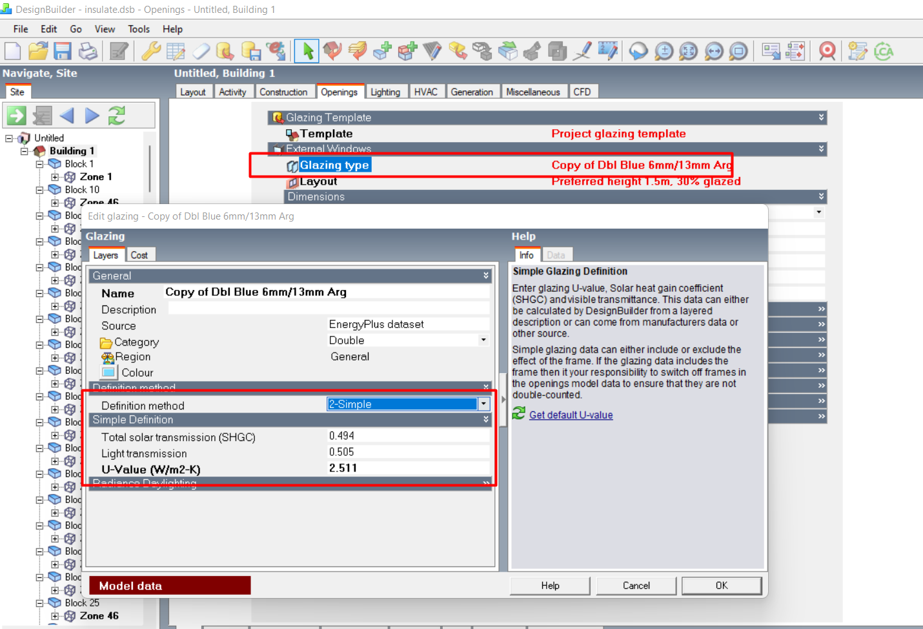
Task: Click the LCA toolbar icon
Action: [x=884, y=51]
